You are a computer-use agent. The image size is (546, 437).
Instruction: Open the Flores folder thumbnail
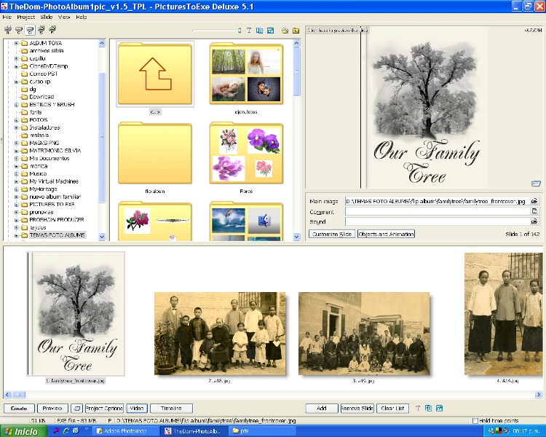(x=246, y=154)
